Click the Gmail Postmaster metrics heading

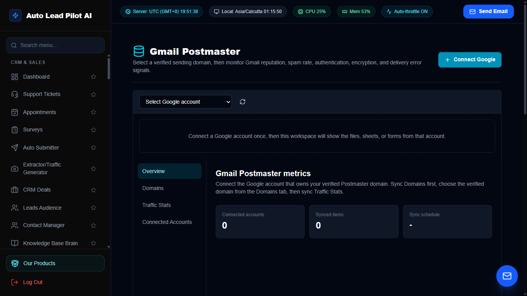pyautogui.click(x=263, y=173)
